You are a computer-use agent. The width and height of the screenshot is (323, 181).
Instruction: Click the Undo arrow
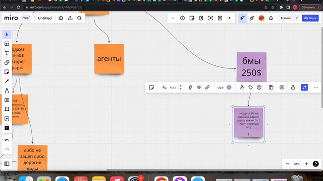coord(7,140)
